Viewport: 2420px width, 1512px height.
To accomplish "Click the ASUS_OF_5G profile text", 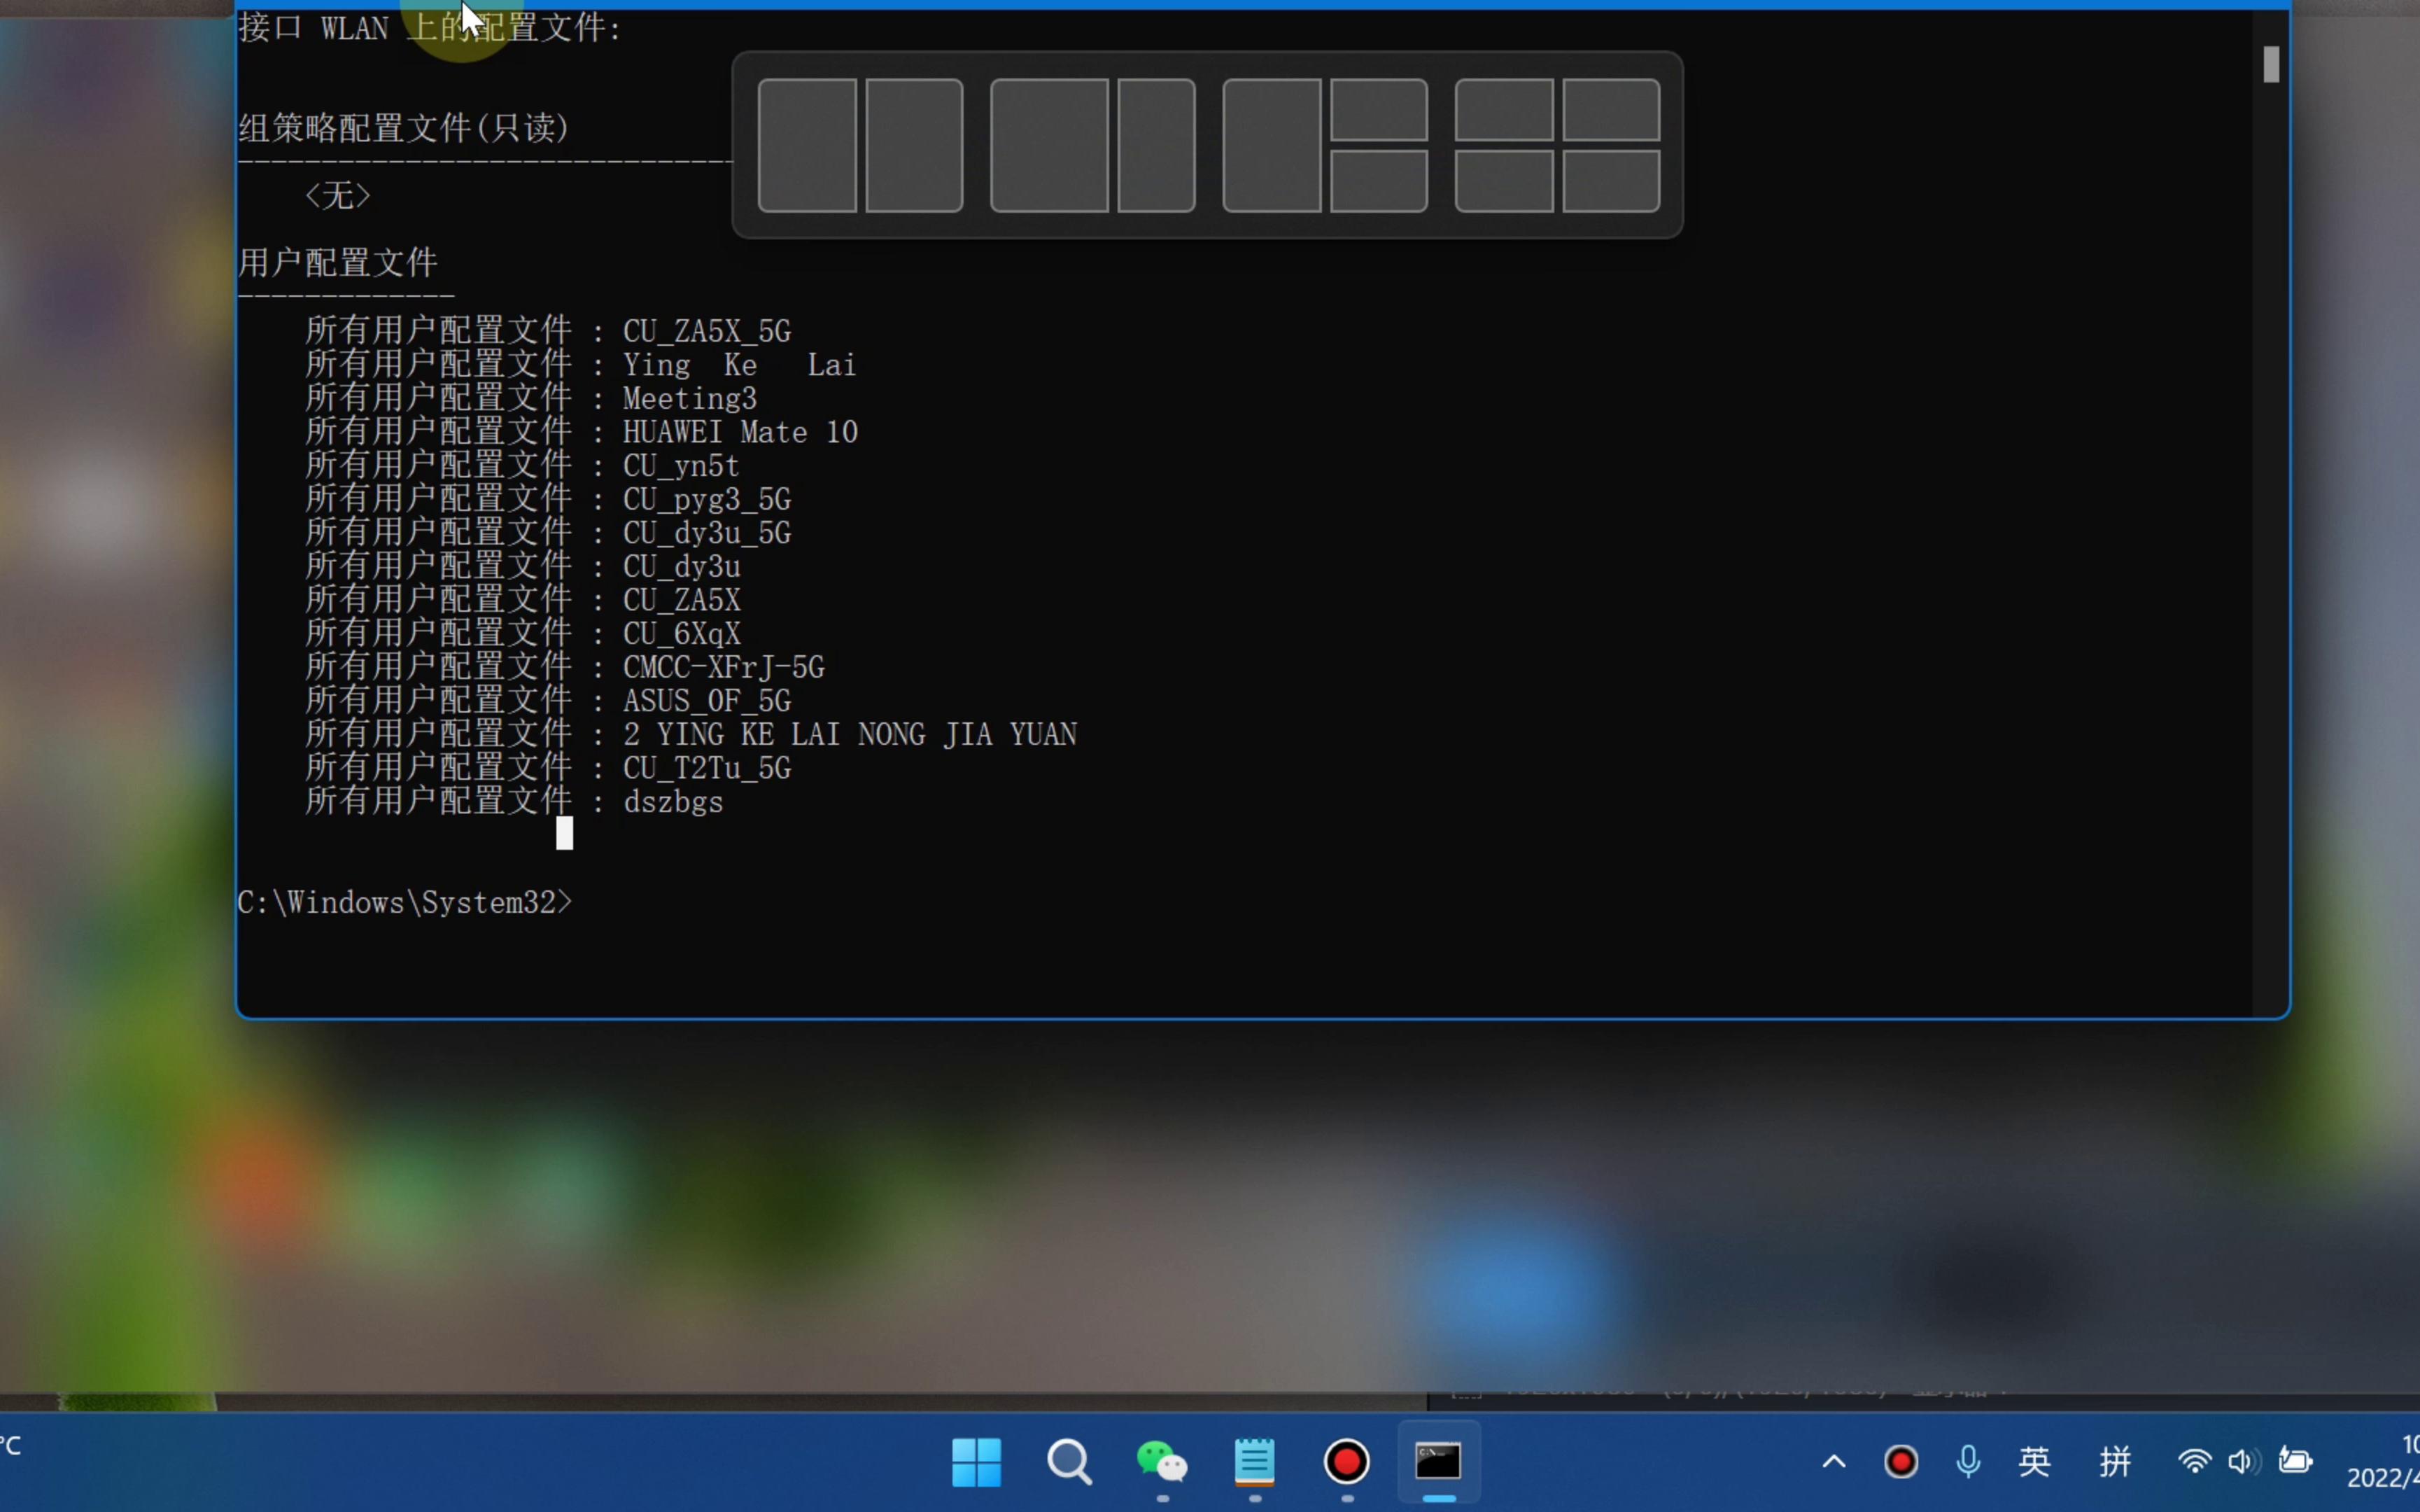I will [707, 701].
